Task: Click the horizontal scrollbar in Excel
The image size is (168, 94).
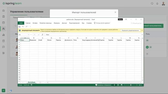Action: 75,83
